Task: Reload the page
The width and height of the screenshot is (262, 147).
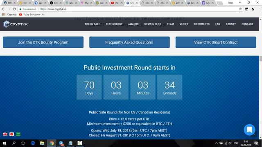Action: 14,9
